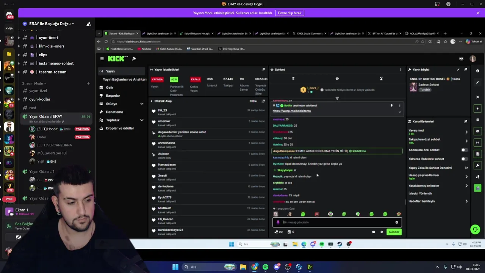This screenshot has height=273, width=485.
Task: Edit stream info pencil in Yayın bilgisi
Action: tap(458, 70)
